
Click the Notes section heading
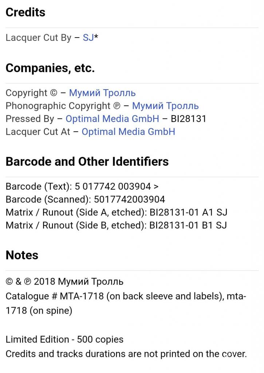(22, 255)
